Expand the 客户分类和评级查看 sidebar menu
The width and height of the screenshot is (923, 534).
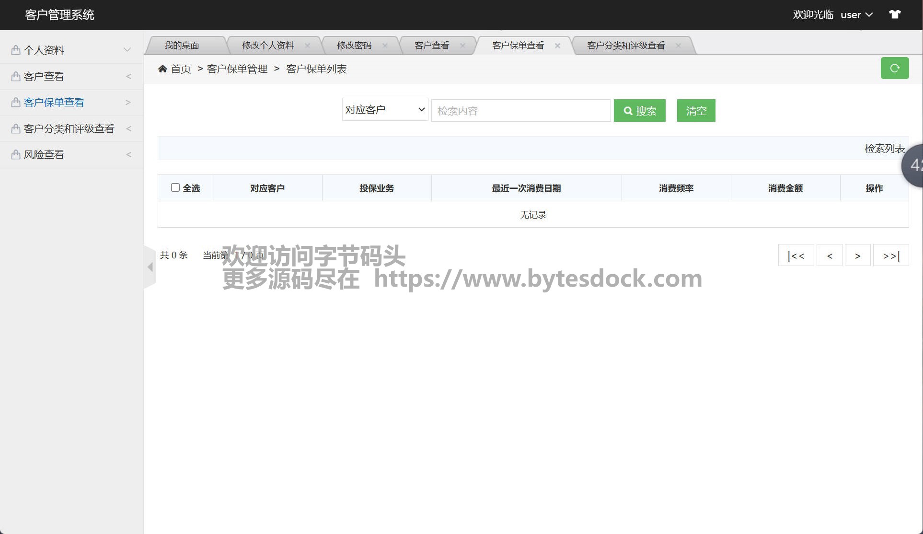(71, 128)
